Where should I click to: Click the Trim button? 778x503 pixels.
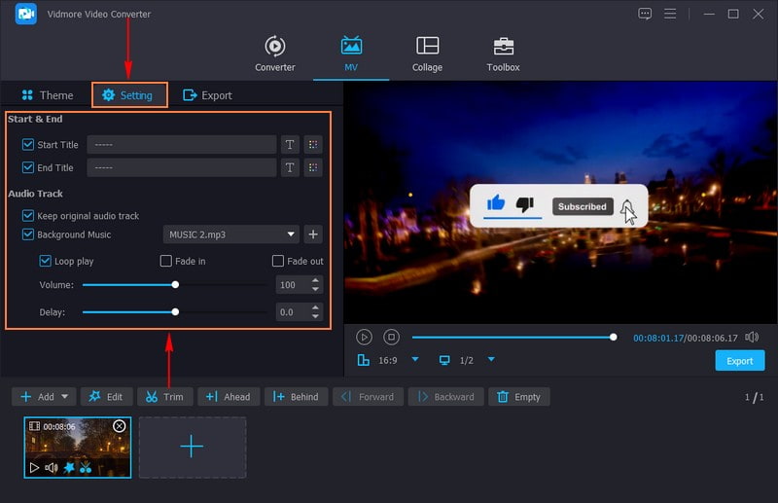coord(164,397)
